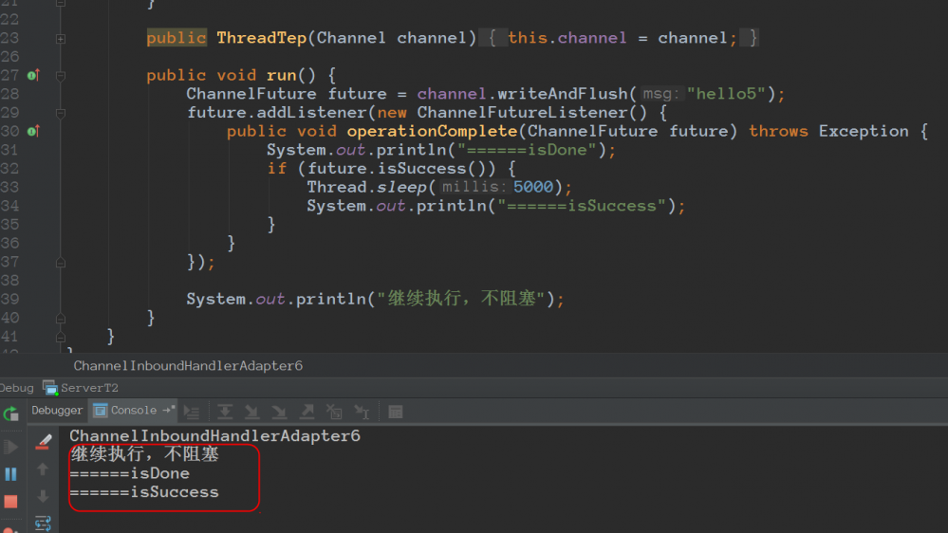Click the implements gutter icon on line 30
Screen dimensions: 948x533
pyautogui.click(x=33, y=131)
